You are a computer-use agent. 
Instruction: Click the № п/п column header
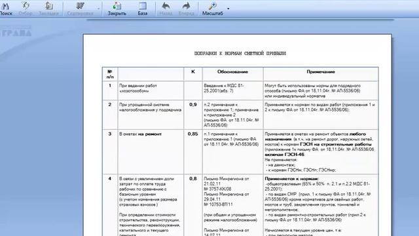tap(110, 74)
